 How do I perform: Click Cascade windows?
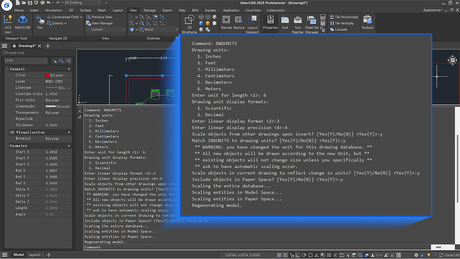(338, 29)
